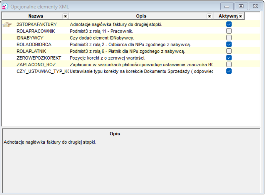Enable Aktywny checkbox for ROLAPRACOWNIK
The image size is (265, 195).
pyautogui.click(x=229, y=31)
